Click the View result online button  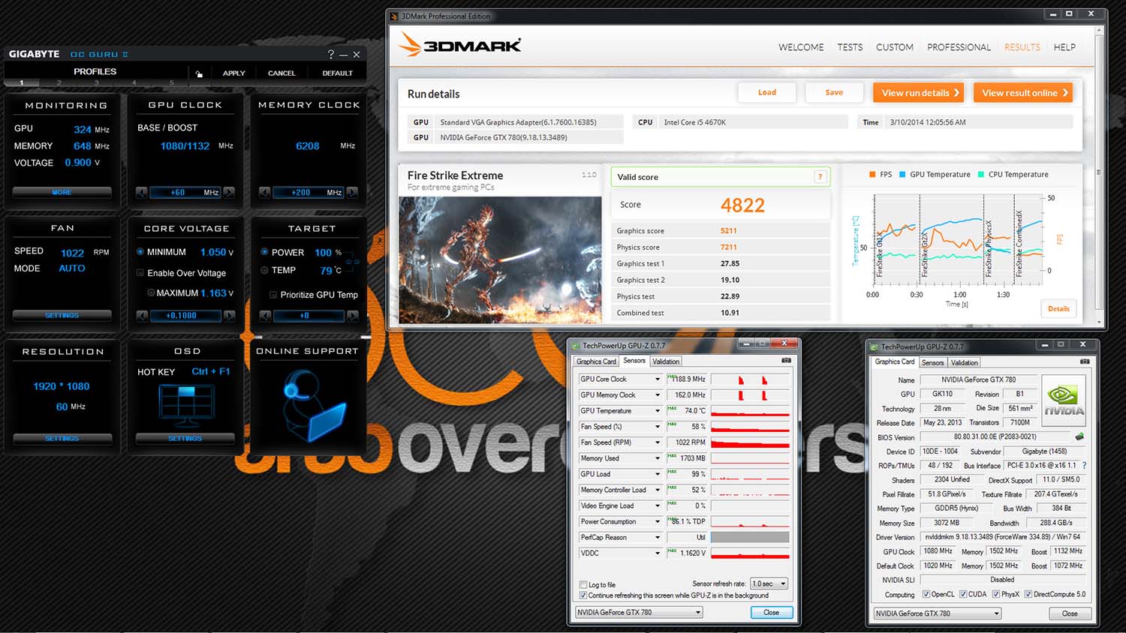point(1023,93)
